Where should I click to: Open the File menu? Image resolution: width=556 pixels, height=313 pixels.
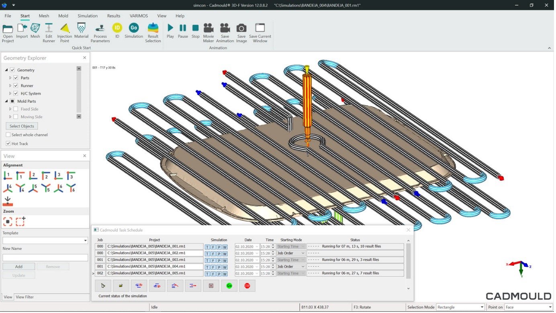pyautogui.click(x=8, y=16)
